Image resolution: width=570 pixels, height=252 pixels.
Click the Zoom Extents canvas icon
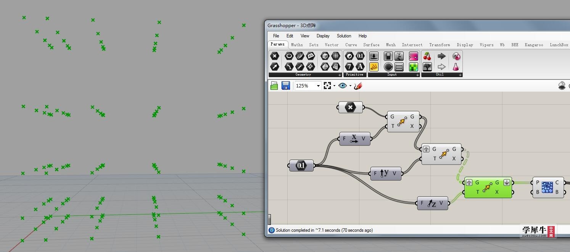pyautogui.click(x=327, y=86)
